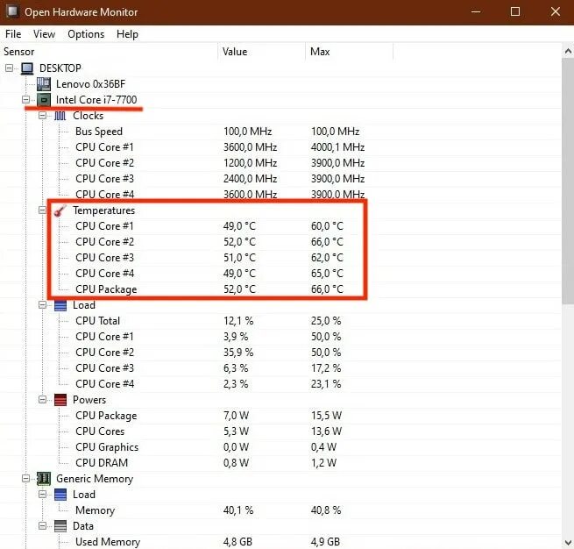Click the 40,8 % max memory value
The height and width of the screenshot is (549, 574).
tap(326, 510)
